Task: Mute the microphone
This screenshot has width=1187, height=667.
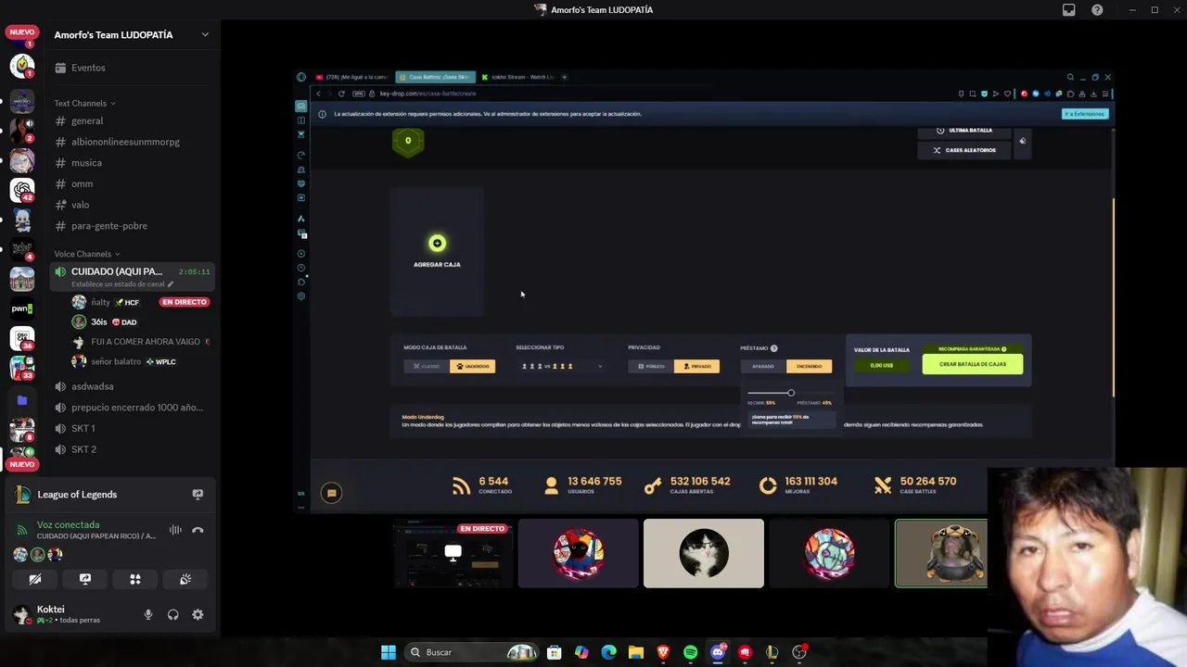Action: (147, 614)
